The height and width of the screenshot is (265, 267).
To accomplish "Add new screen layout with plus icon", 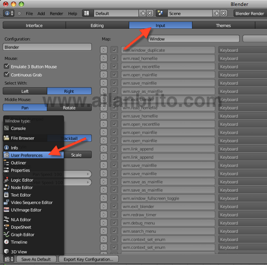I will (x=143, y=13).
